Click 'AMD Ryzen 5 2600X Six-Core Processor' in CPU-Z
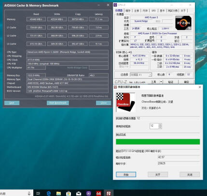 [157, 33]
